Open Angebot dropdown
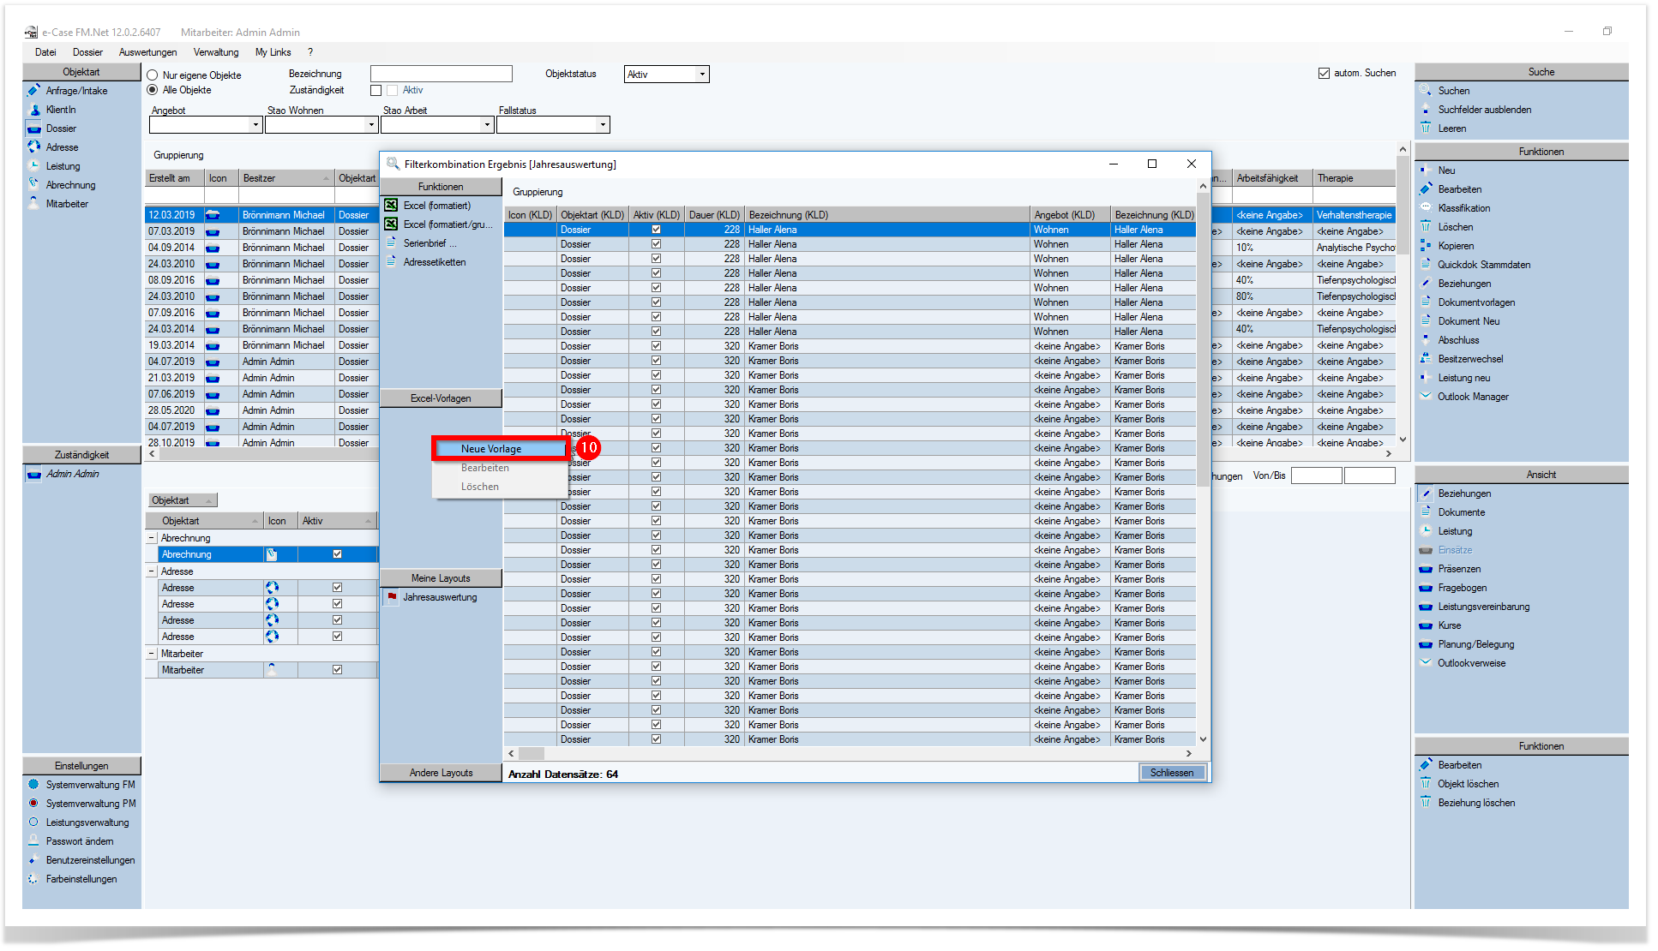Viewport: 1658px width, 951px height. [x=255, y=125]
